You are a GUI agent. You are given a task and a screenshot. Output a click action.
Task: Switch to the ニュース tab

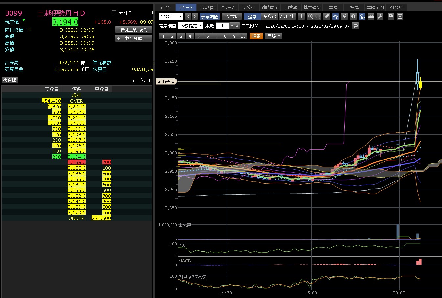point(228,7)
